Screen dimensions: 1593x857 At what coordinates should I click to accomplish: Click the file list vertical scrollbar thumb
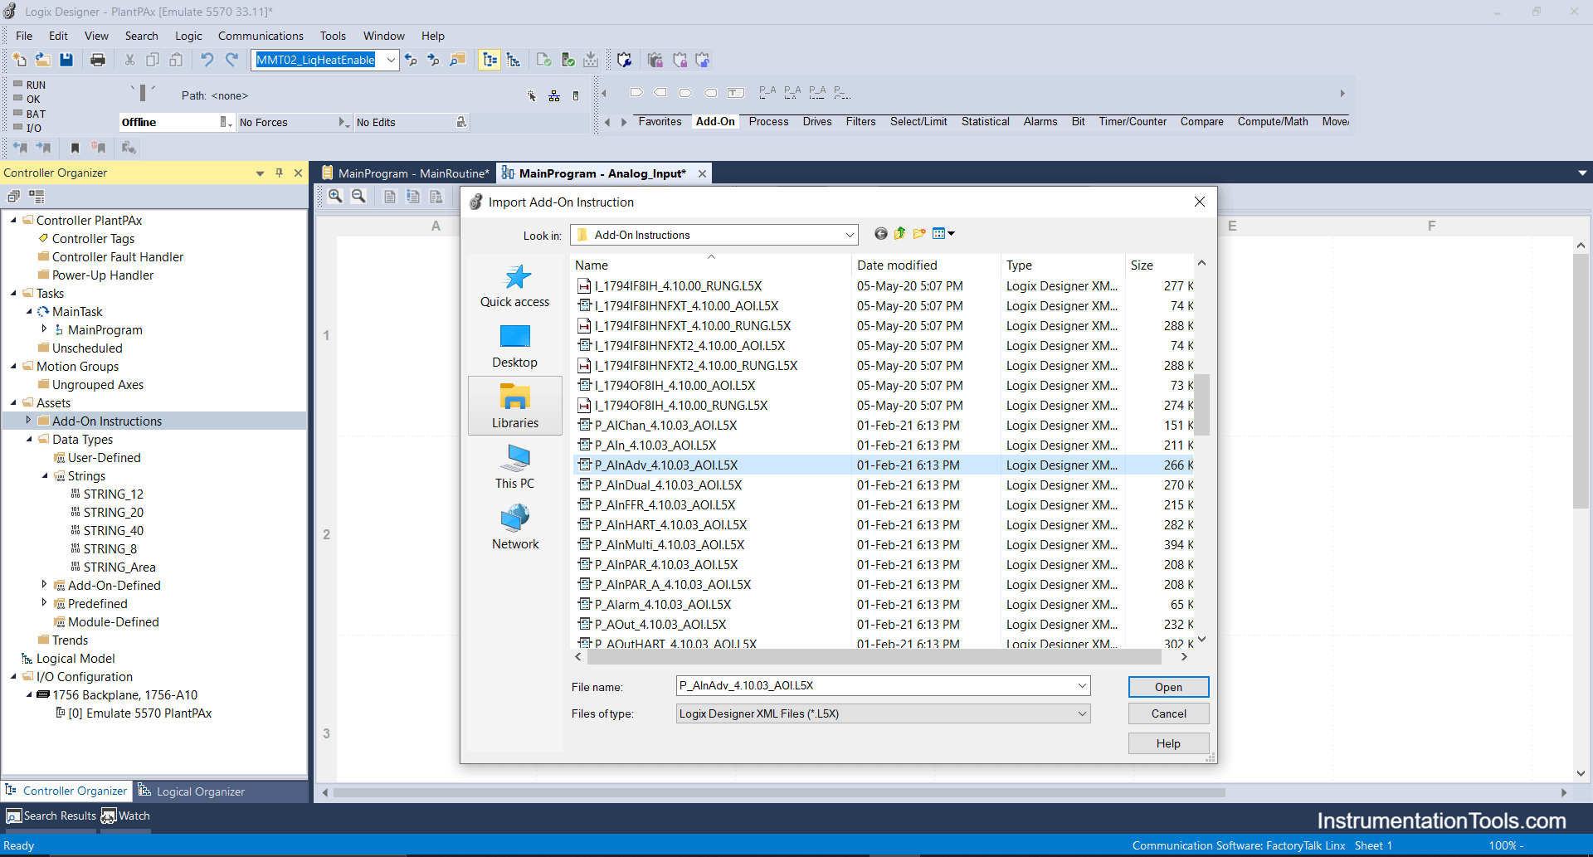1201,405
